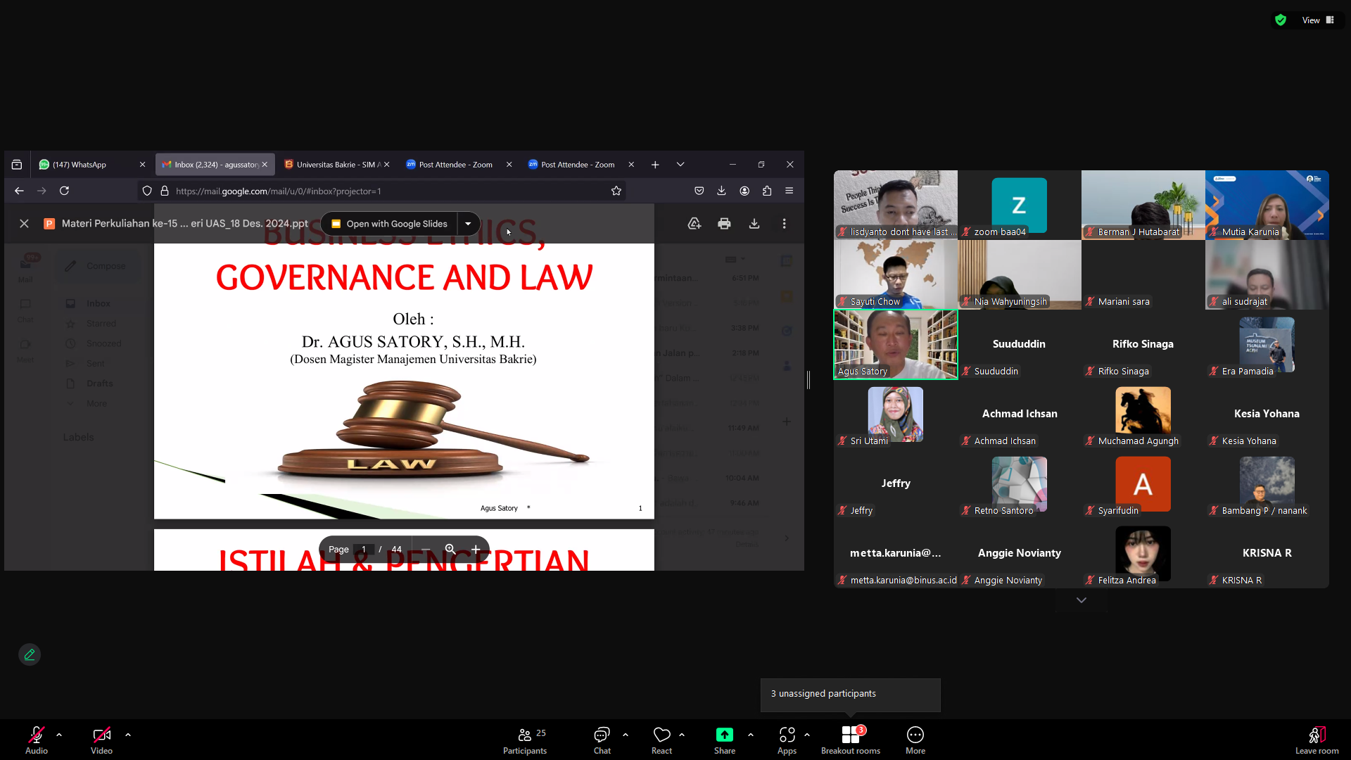Open the browser account icon
Screen dimensions: 1351x760
[x=744, y=191]
